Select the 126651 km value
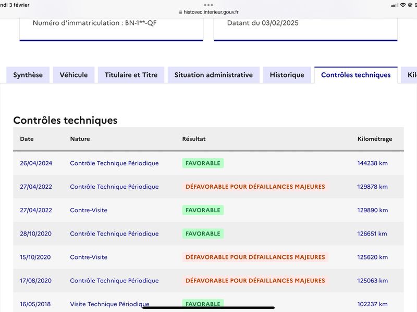417x312 pixels. [372, 233]
